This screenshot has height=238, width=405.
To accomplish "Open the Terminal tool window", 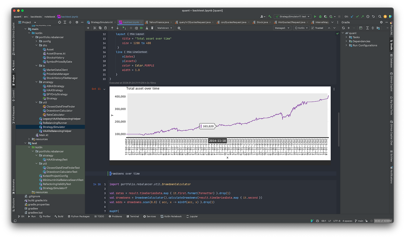I will tap(132, 216).
